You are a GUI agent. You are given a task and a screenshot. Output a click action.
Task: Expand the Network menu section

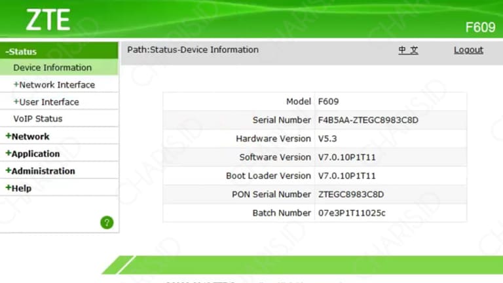pos(29,136)
